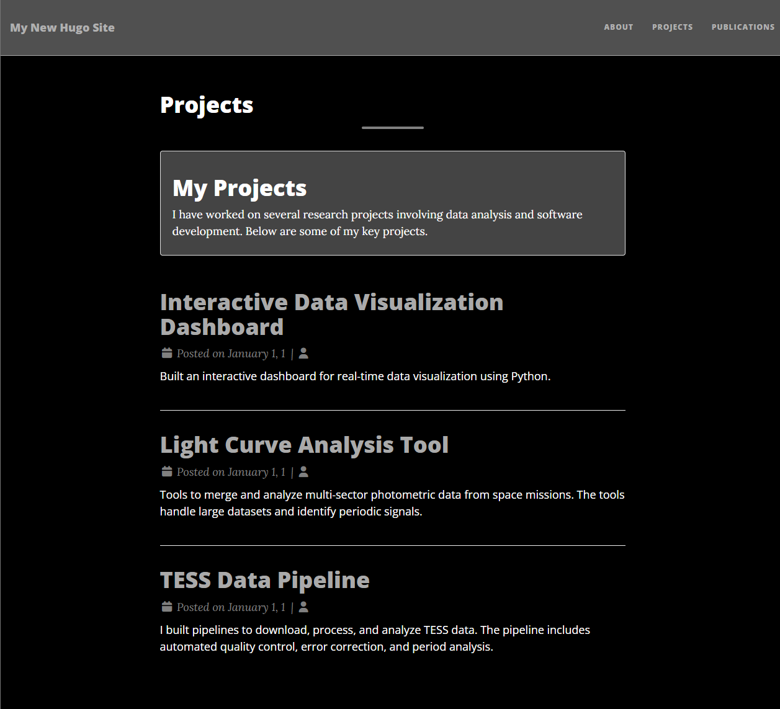The height and width of the screenshot is (709, 780).
Task: Open the TESS Data Pipeline post
Action: pyautogui.click(x=264, y=580)
